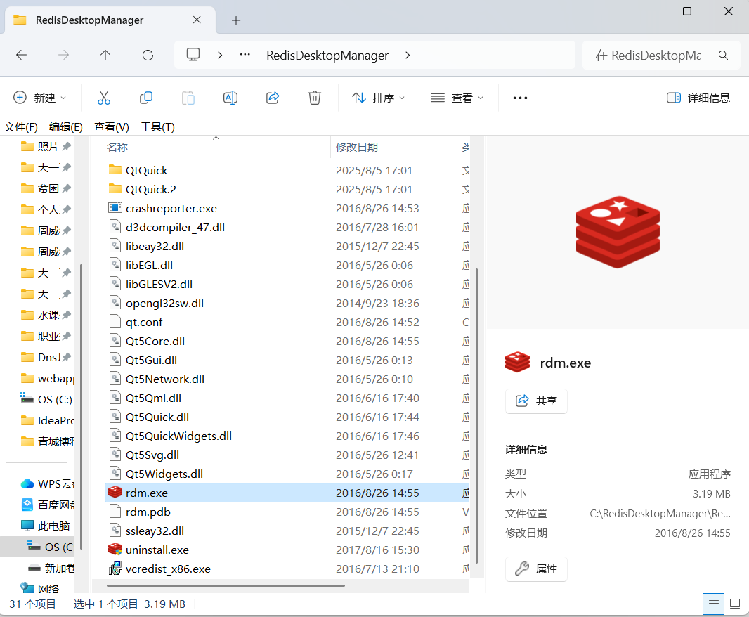Expand the address bar ellipsis breadcrumb
The height and width of the screenshot is (617, 749).
(245, 55)
